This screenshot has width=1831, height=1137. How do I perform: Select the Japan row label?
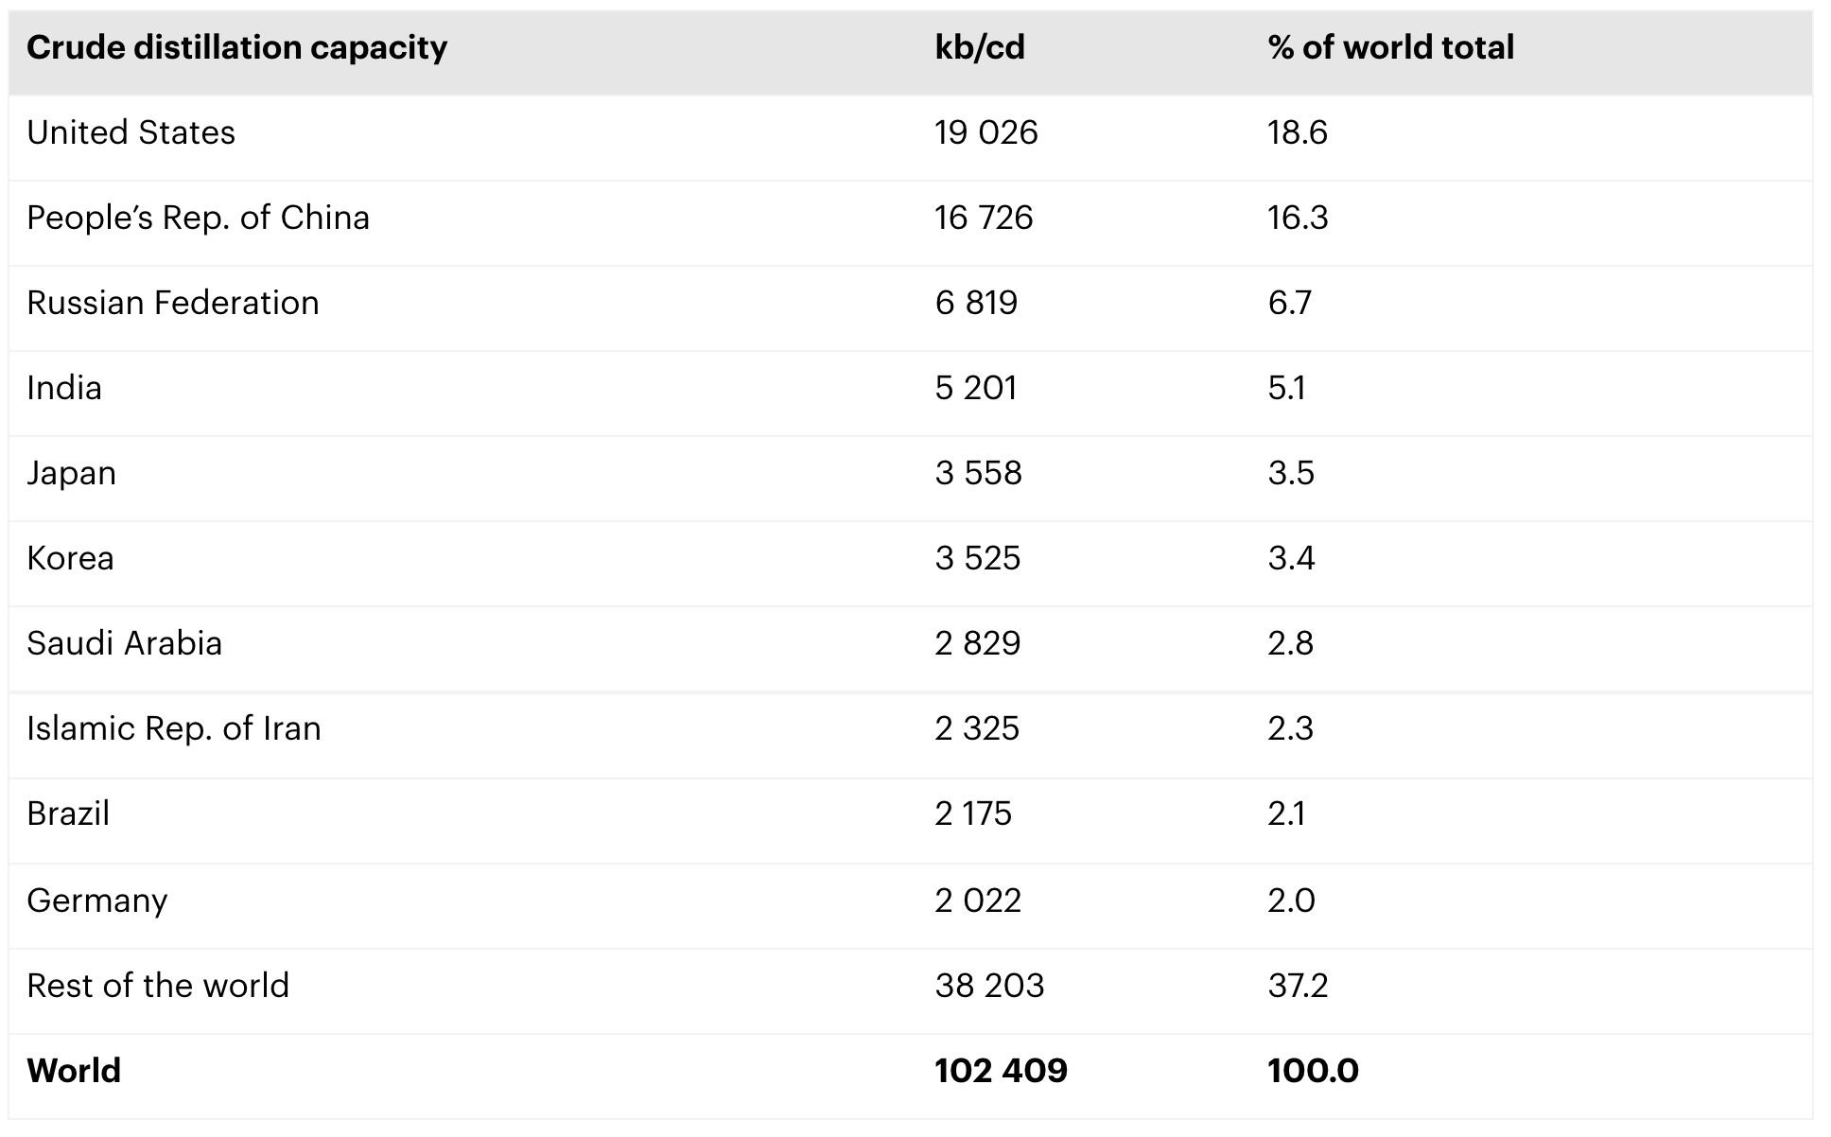point(71,473)
